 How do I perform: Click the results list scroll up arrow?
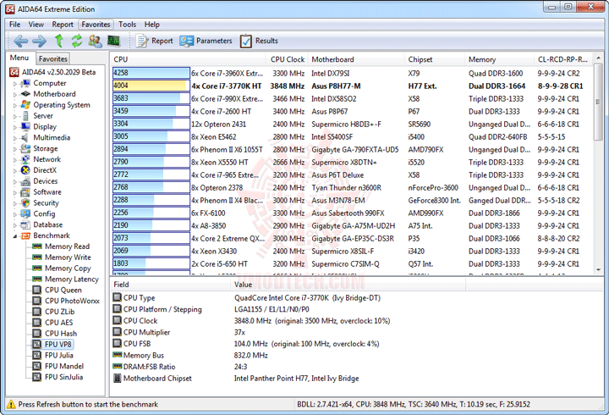[x=598, y=58]
